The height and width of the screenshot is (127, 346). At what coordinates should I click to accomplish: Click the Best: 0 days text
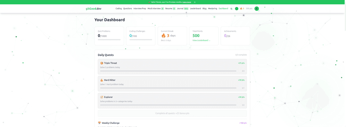coord(166,41)
